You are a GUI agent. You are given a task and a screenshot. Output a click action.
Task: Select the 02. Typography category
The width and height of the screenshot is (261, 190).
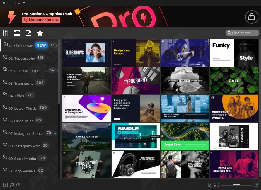pyautogui.click(x=29, y=58)
